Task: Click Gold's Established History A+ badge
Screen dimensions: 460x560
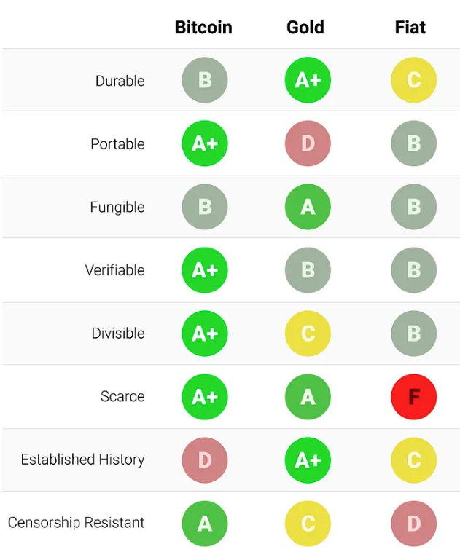Action: point(308,460)
